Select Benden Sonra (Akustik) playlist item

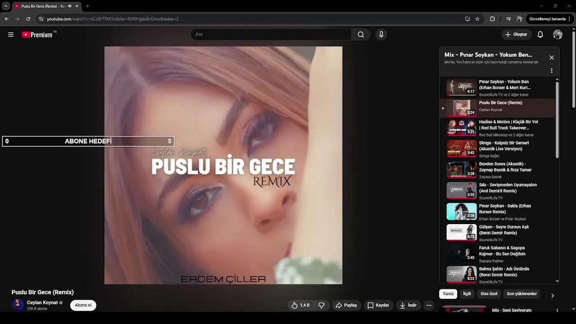(497, 170)
